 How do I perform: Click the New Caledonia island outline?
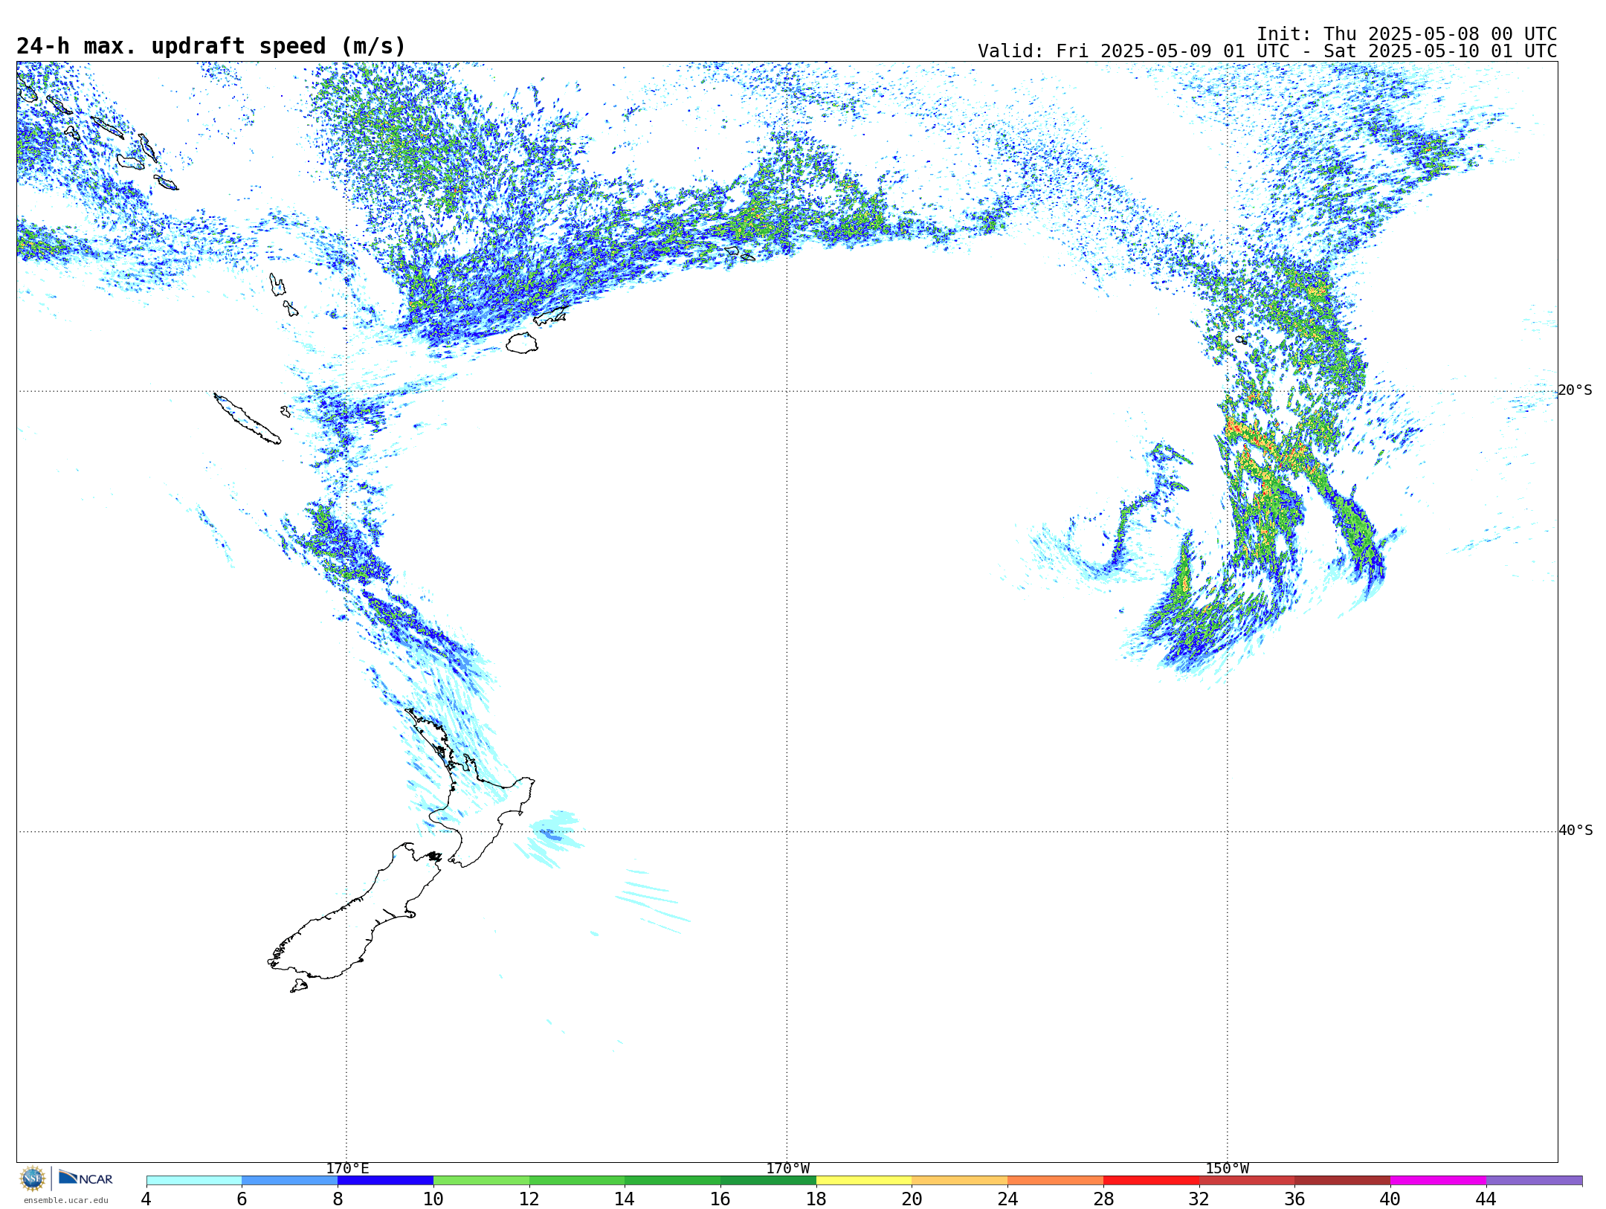click(248, 419)
